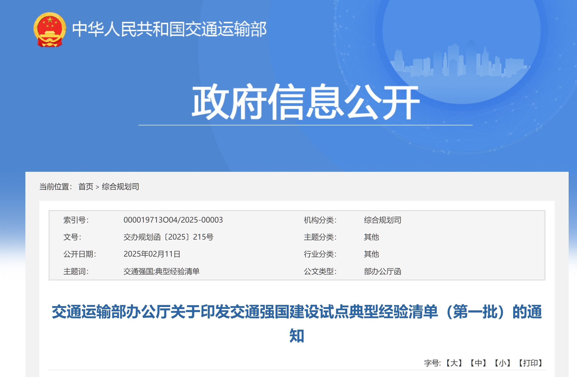Click the 政府信息公开 banner heading
Viewport: 577px width, 377px height.
305,102
